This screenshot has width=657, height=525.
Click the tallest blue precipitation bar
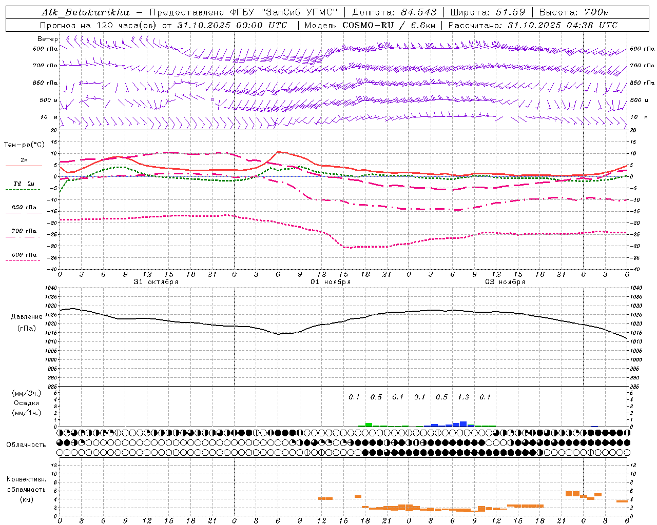(463, 424)
